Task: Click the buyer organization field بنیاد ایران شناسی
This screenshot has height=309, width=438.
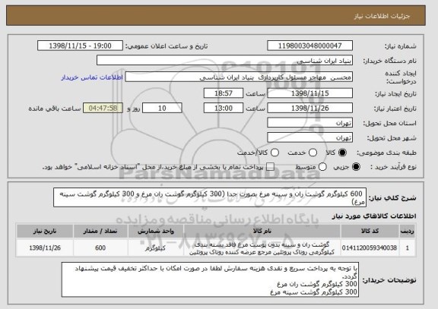Action: 224,61
